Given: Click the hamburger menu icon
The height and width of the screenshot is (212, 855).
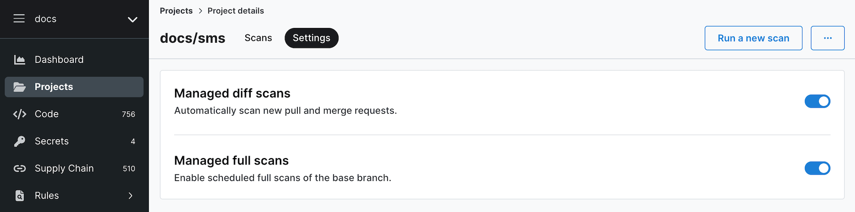Looking at the screenshot, I should [19, 18].
